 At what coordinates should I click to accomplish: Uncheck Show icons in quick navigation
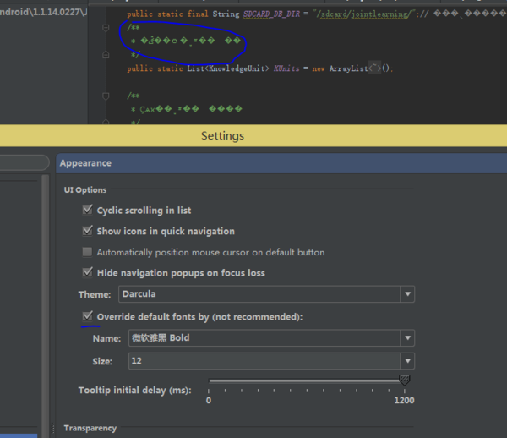coord(87,231)
